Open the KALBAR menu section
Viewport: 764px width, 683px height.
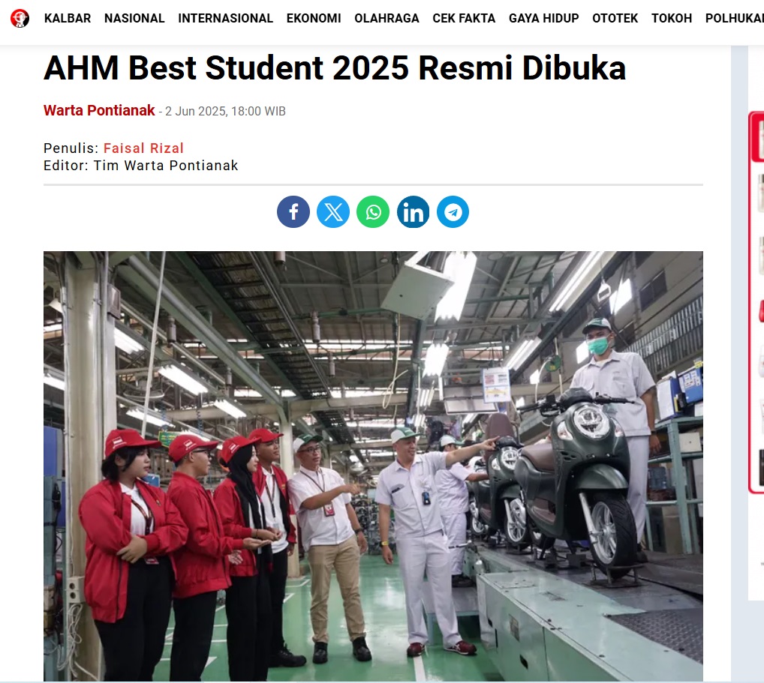68,19
